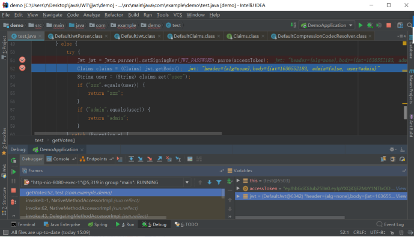View breakpoints with the double red dot icon
The width and height of the screenshot is (414, 237).
(x=13, y=202)
